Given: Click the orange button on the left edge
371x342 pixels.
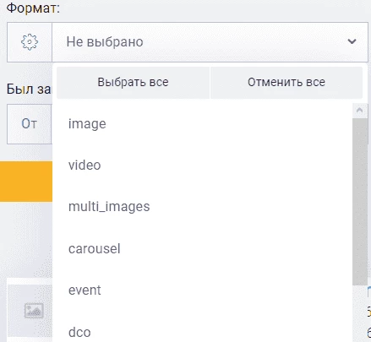Looking at the screenshot, I should point(26,182).
